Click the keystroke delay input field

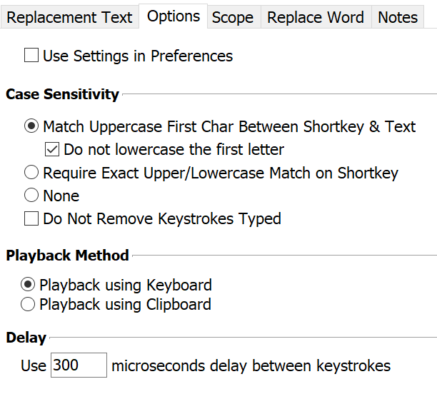coord(79,366)
